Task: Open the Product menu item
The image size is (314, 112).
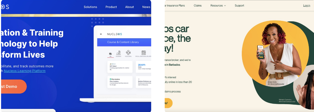Action: 111,7
